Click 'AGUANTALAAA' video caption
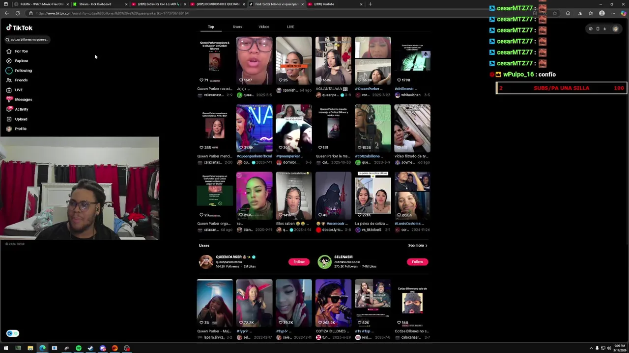629x353 pixels. coord(332,89)
